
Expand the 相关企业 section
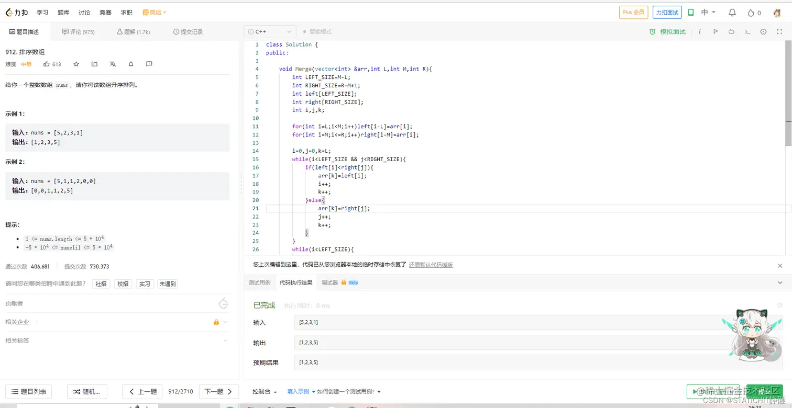coord(226,322)
